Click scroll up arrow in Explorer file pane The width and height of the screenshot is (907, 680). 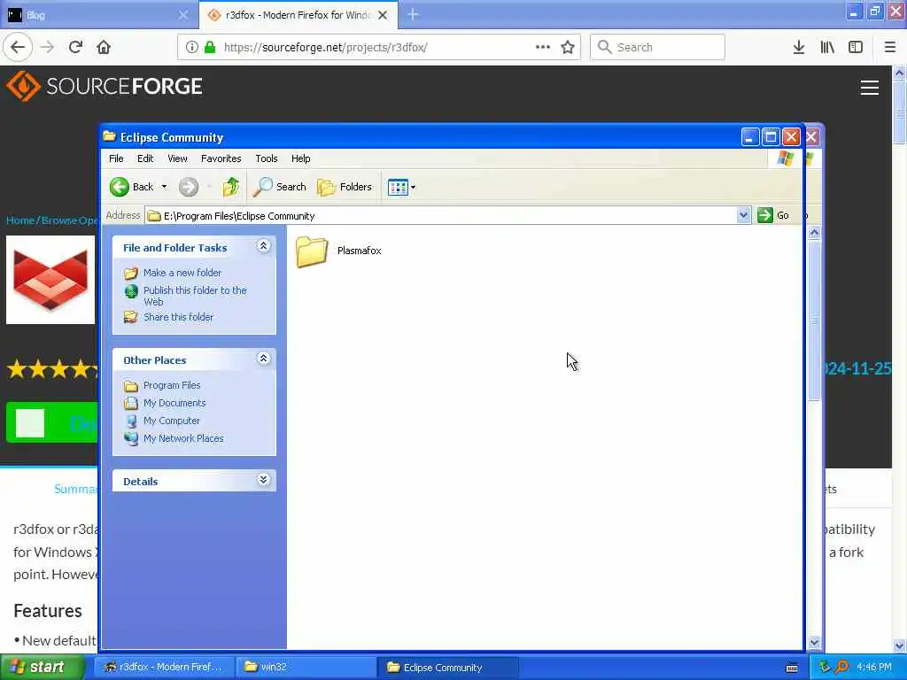(814, 233)
